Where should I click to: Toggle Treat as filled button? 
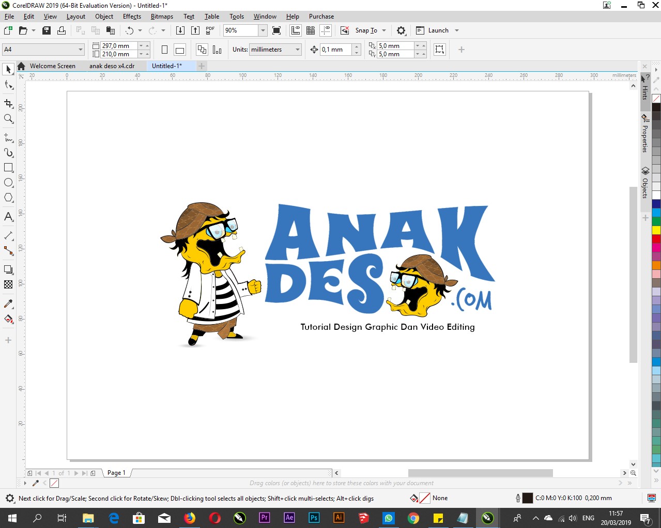440,50
